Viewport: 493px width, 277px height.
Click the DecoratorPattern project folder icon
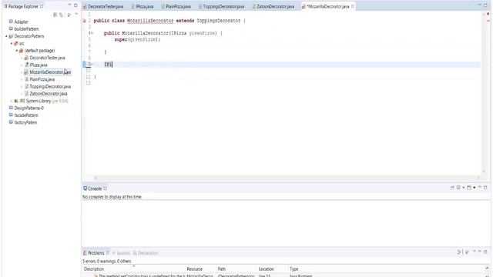(11, 36)
